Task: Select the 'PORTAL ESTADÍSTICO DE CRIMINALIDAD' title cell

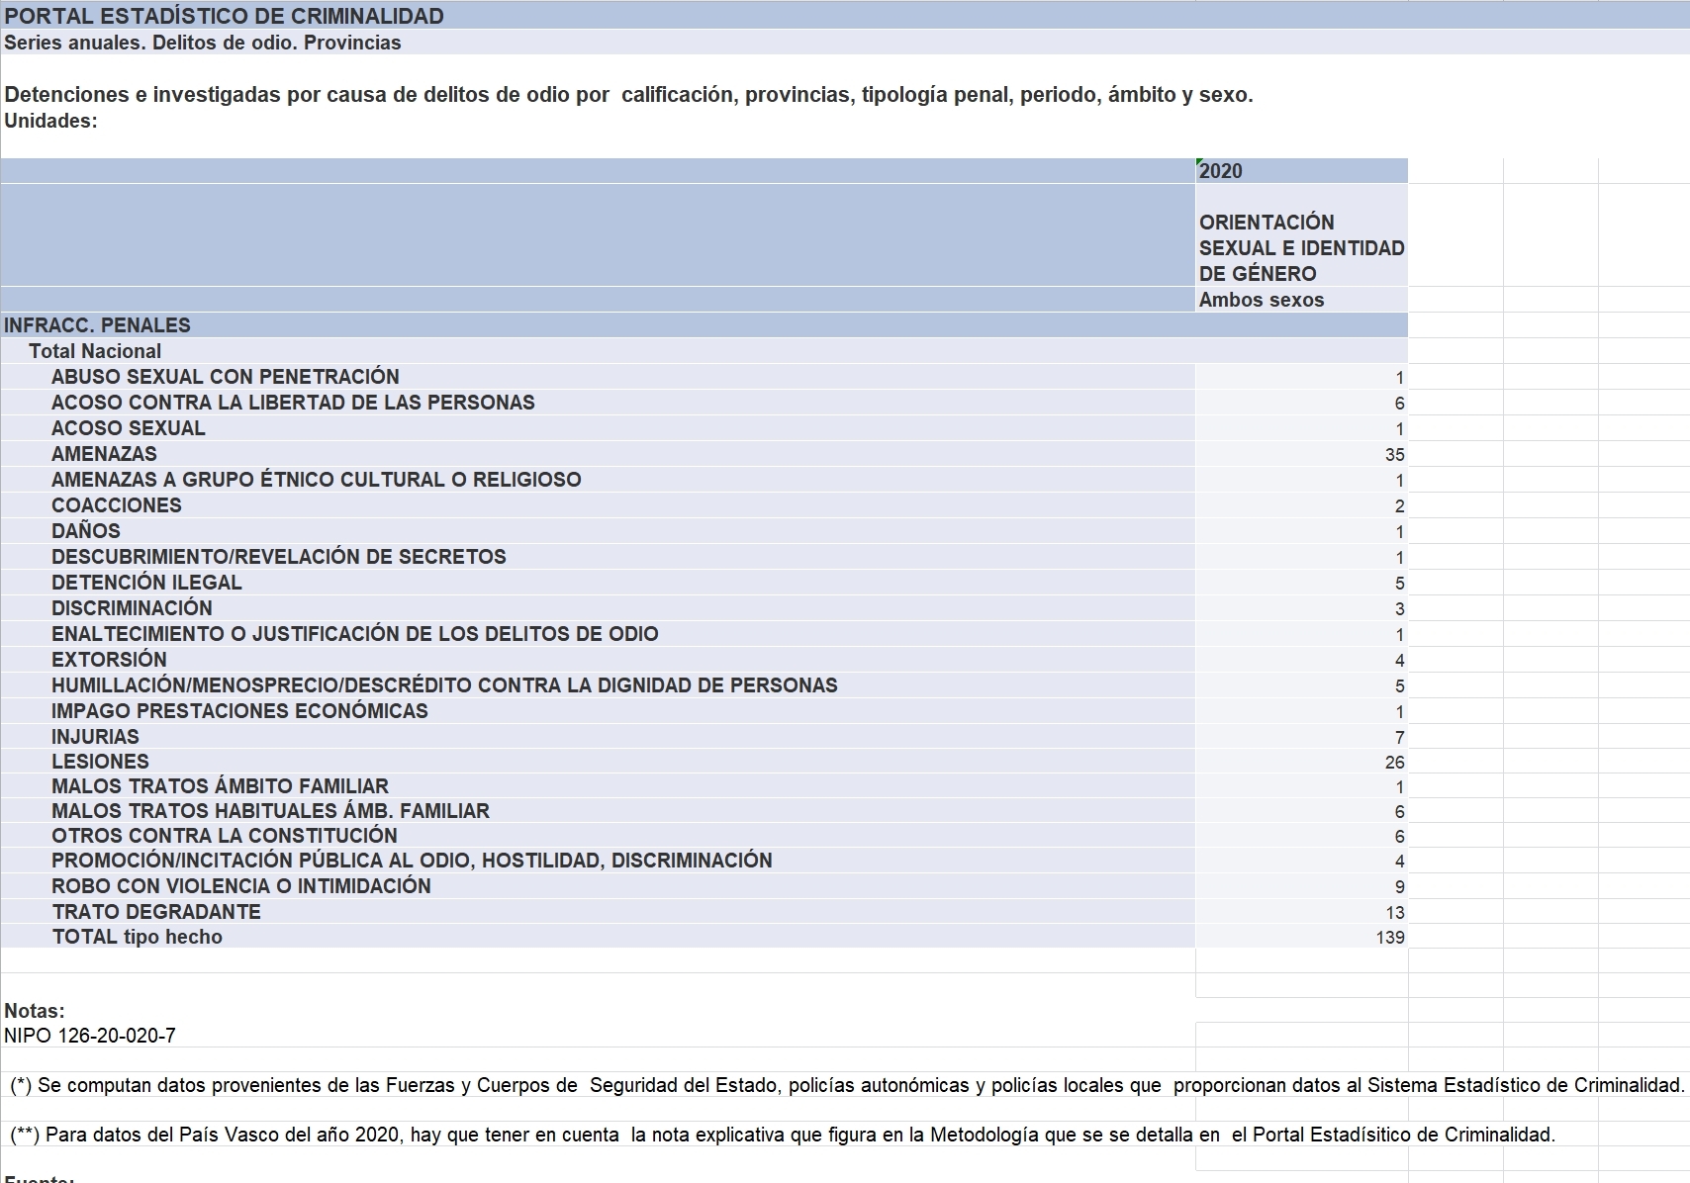Action: point(225,16)
